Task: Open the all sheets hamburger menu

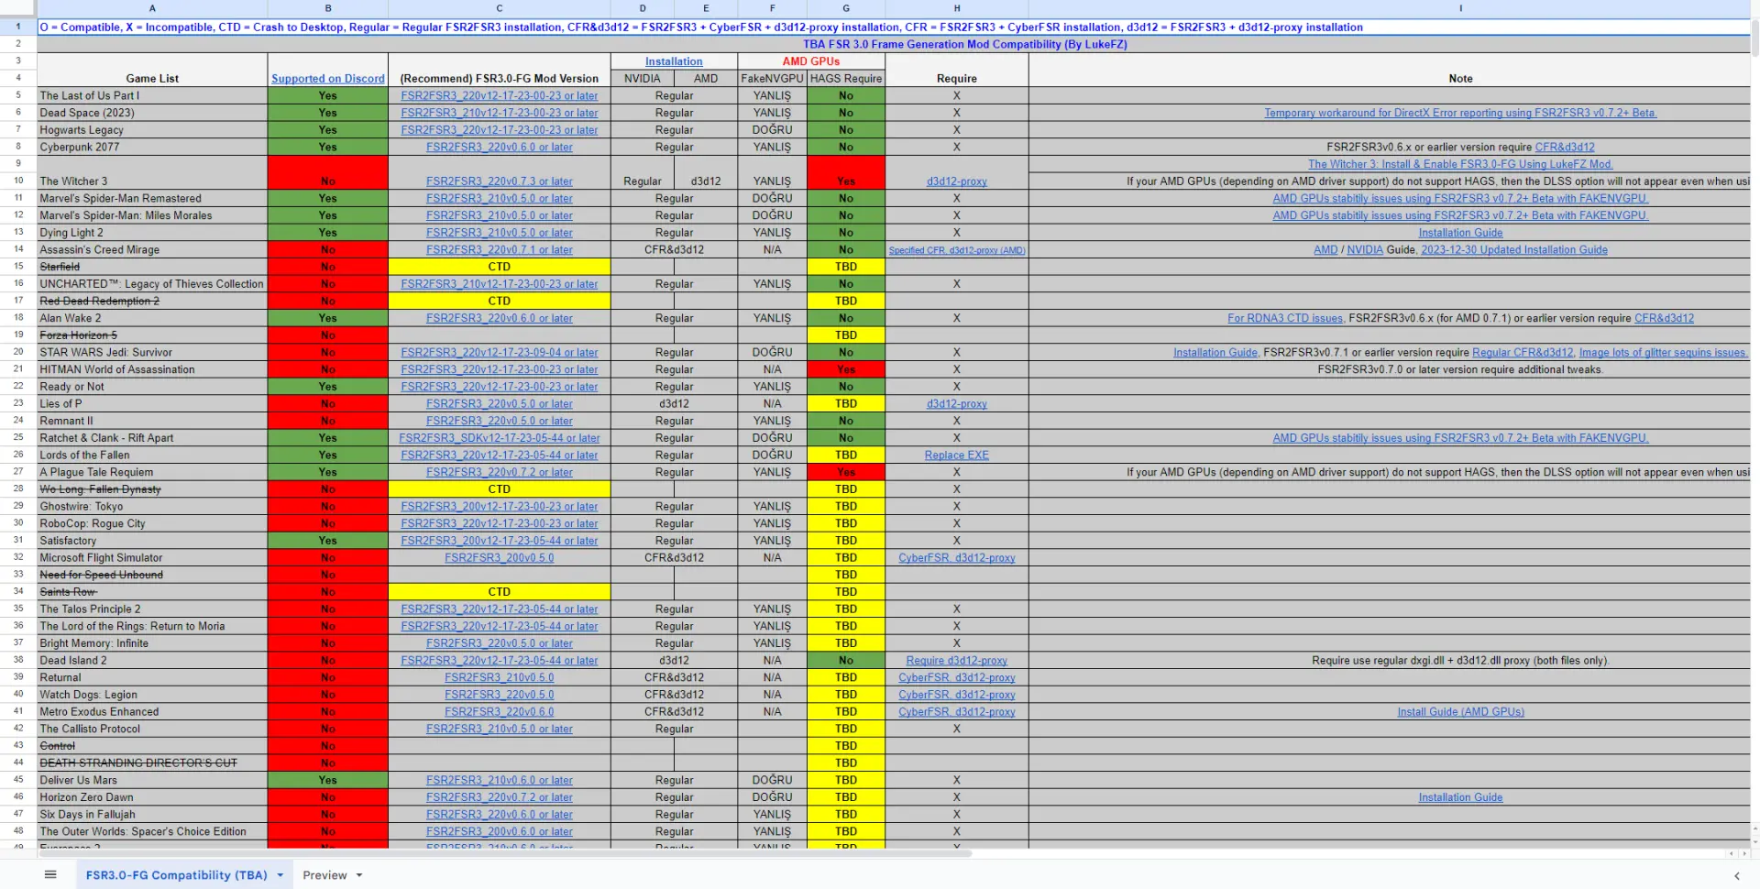Action: pyautogui.click(x=50, y=875)
